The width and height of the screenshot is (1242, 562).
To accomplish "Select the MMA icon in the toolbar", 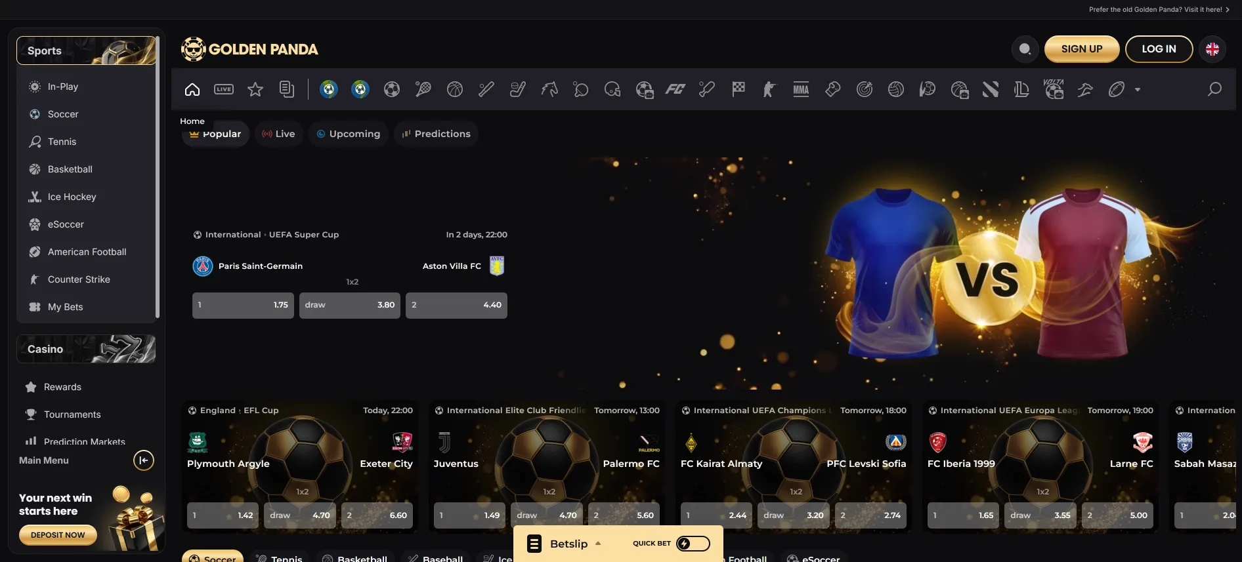I will coord(801,89).
